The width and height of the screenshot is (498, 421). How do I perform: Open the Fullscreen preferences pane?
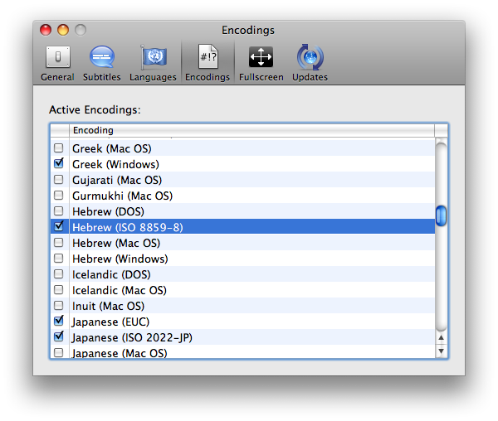261,63
